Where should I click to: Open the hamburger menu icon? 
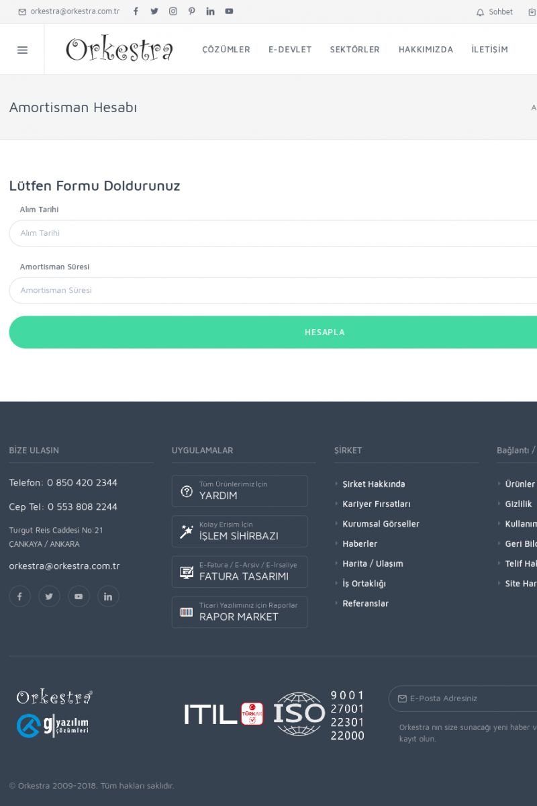[x=22, y=50]
